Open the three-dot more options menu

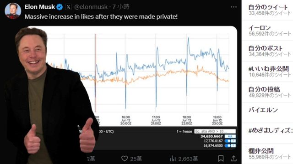233,7
